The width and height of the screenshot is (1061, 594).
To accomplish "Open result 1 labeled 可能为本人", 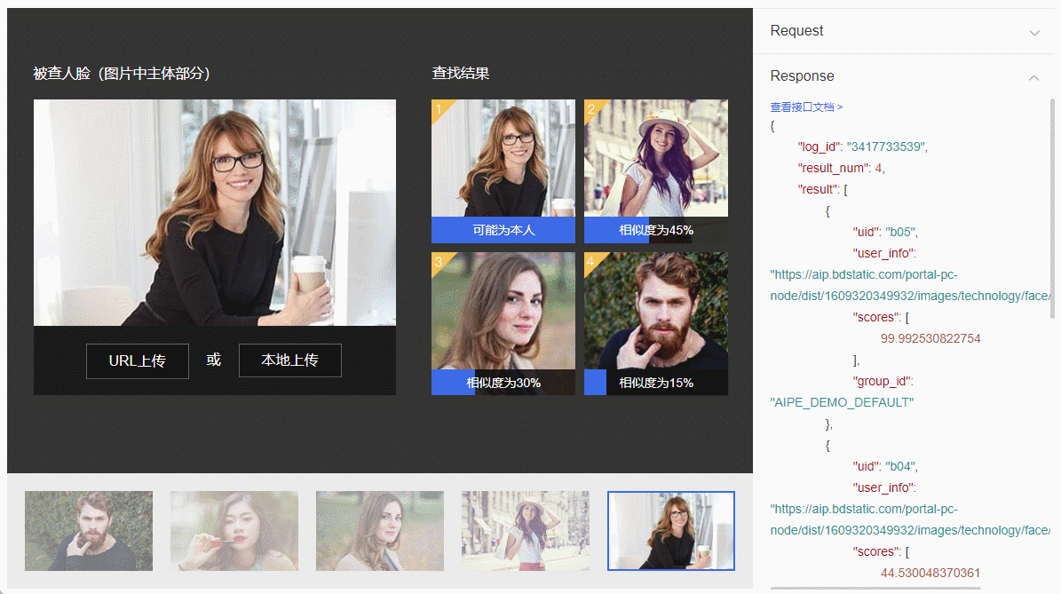I will (503, 171).
